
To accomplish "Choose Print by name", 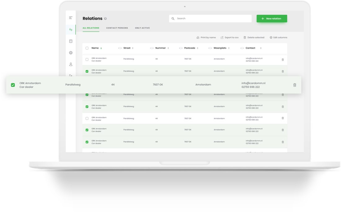I will click(206, 37).
